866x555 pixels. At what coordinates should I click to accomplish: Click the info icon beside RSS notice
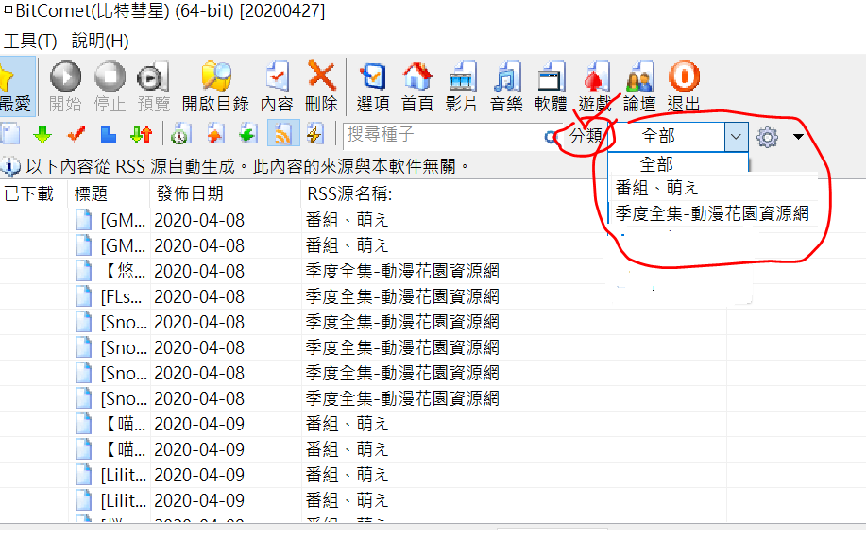(x=10, y=166)
